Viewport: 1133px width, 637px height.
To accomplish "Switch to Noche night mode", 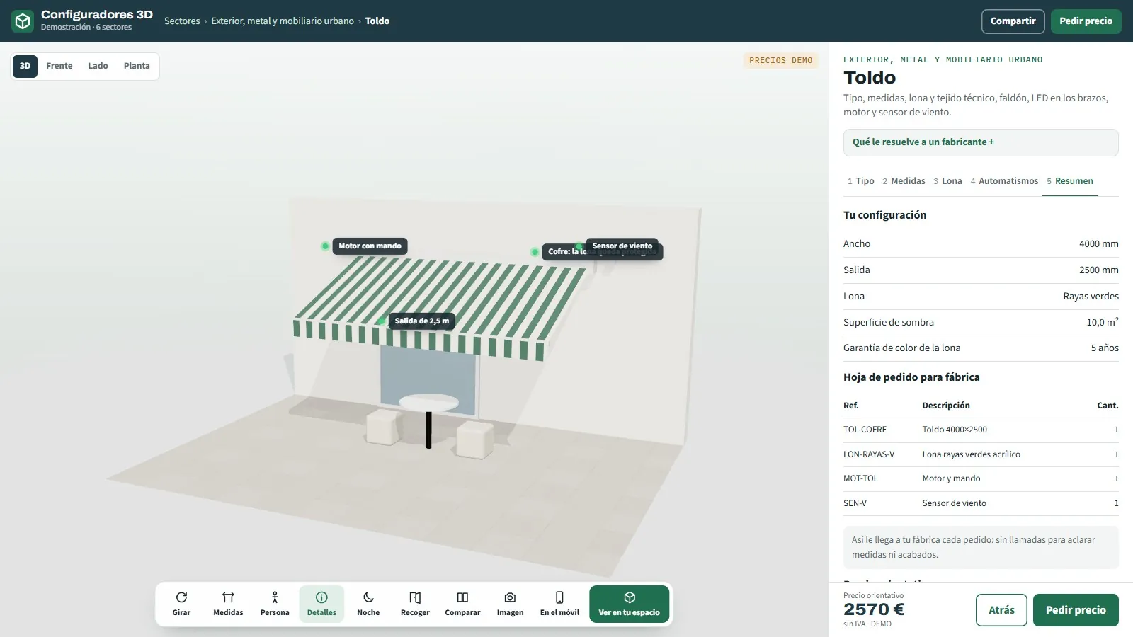I will (368, 604).
